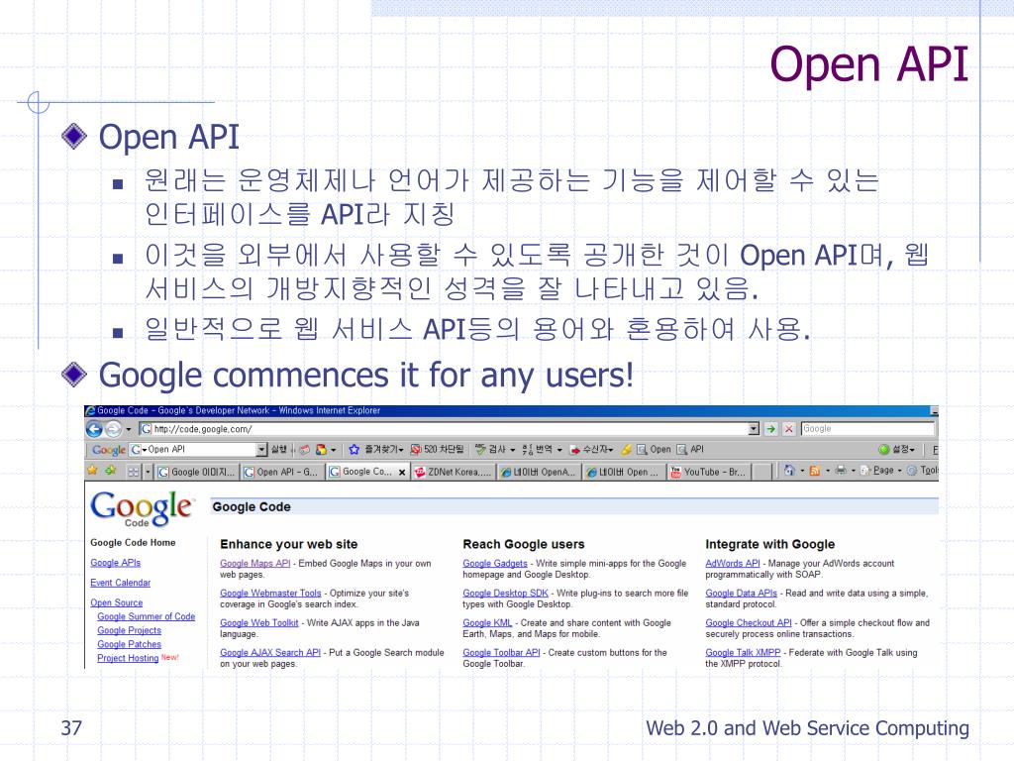Click the Google Code logo
This screenshot has width=1014, height=761.
click(x=141, y=508)
